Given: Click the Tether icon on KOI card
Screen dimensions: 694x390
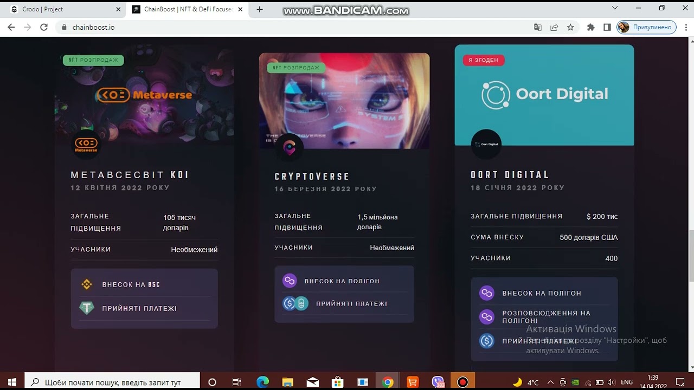Looking at the screenshot, I should (87, 308).
